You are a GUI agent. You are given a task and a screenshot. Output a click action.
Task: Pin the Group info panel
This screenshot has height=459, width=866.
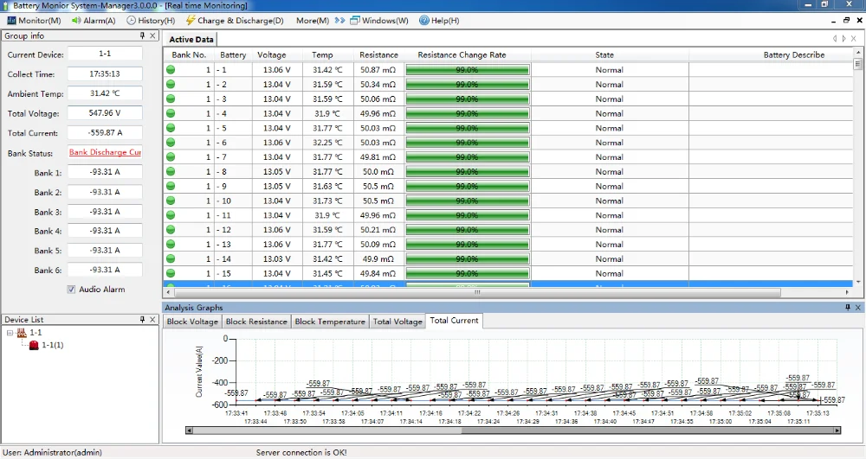[142, 36]
